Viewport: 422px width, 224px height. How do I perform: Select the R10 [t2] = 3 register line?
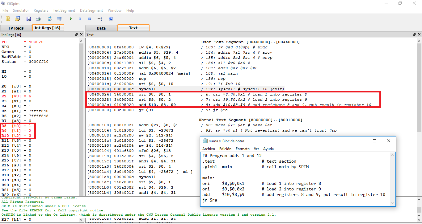pos(16,136)
